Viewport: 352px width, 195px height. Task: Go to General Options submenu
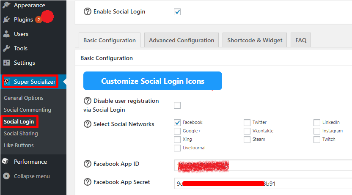click(24, 98)
